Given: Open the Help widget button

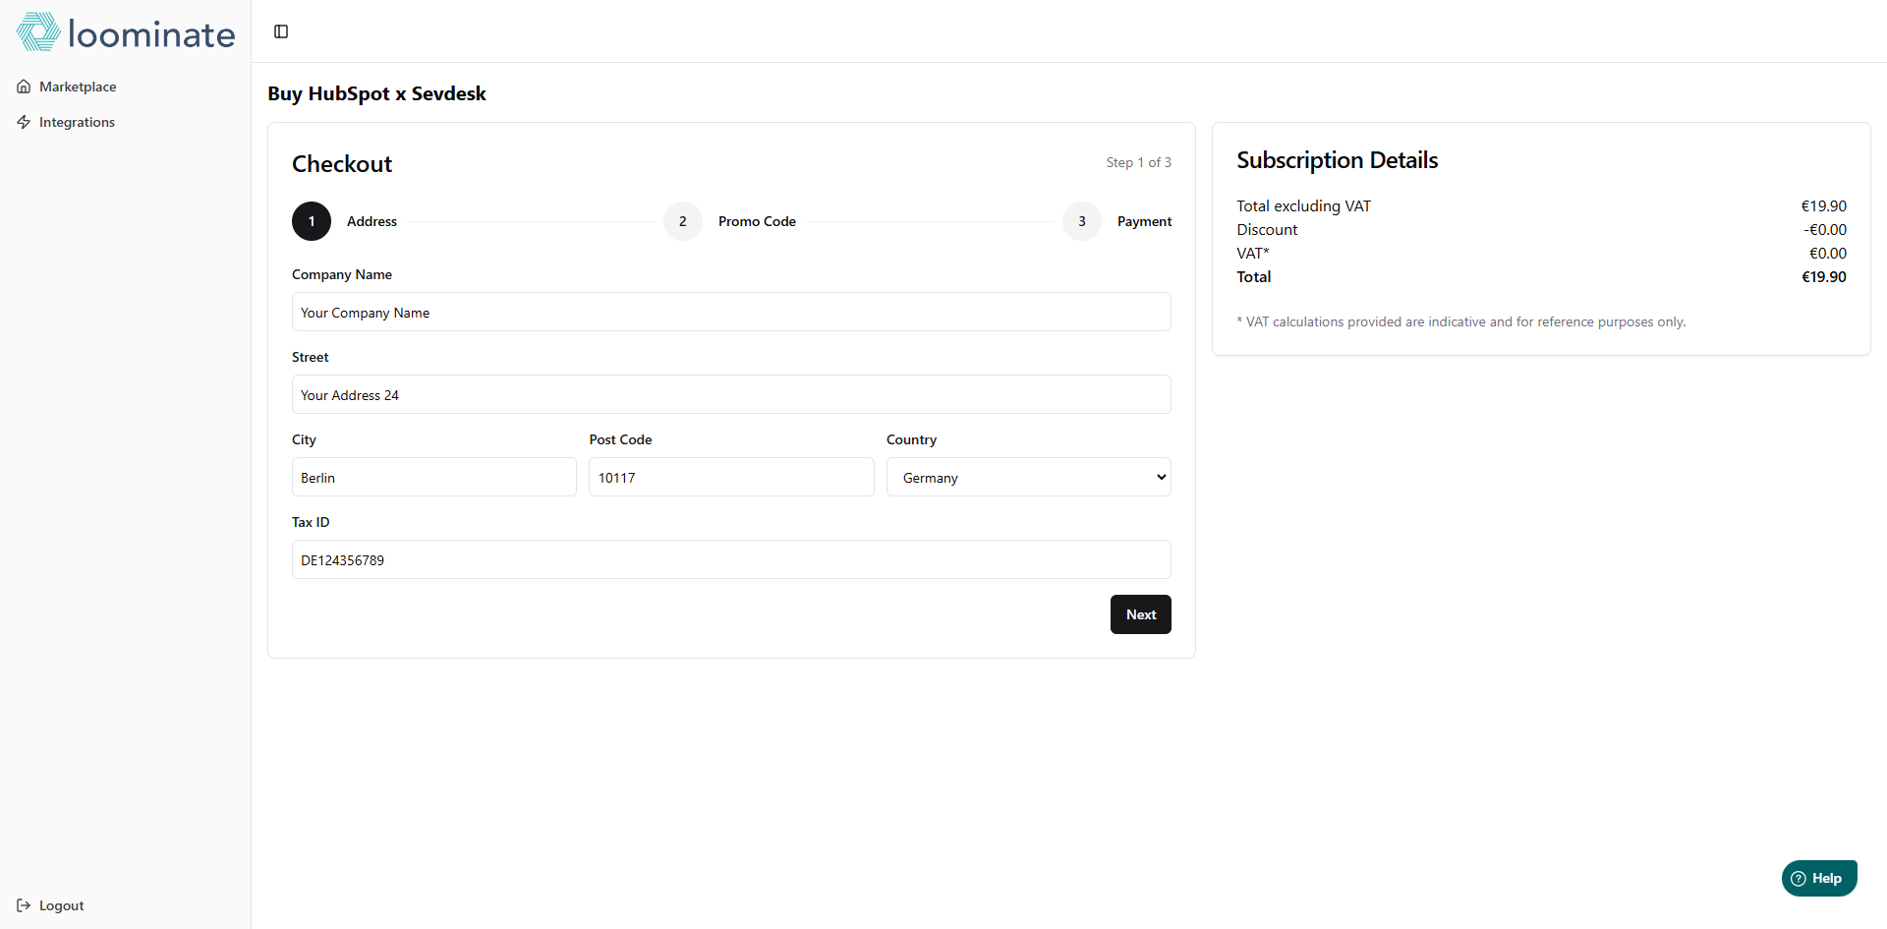Looking at the screenshot, I should (x=1819, y=879).
